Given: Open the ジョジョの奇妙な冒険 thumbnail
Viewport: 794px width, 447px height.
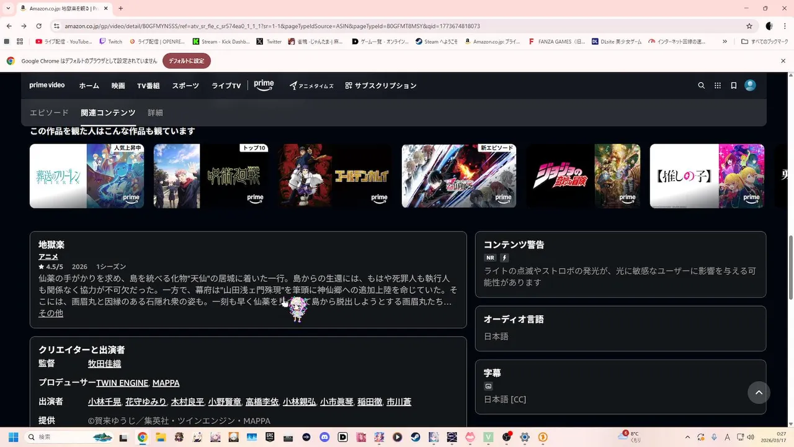Looking at the screenshot, I should click(583, 176).
